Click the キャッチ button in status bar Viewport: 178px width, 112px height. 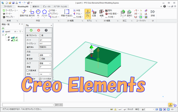[130, 109]
